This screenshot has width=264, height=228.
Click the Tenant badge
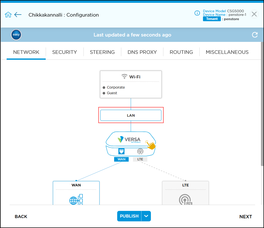212,19
